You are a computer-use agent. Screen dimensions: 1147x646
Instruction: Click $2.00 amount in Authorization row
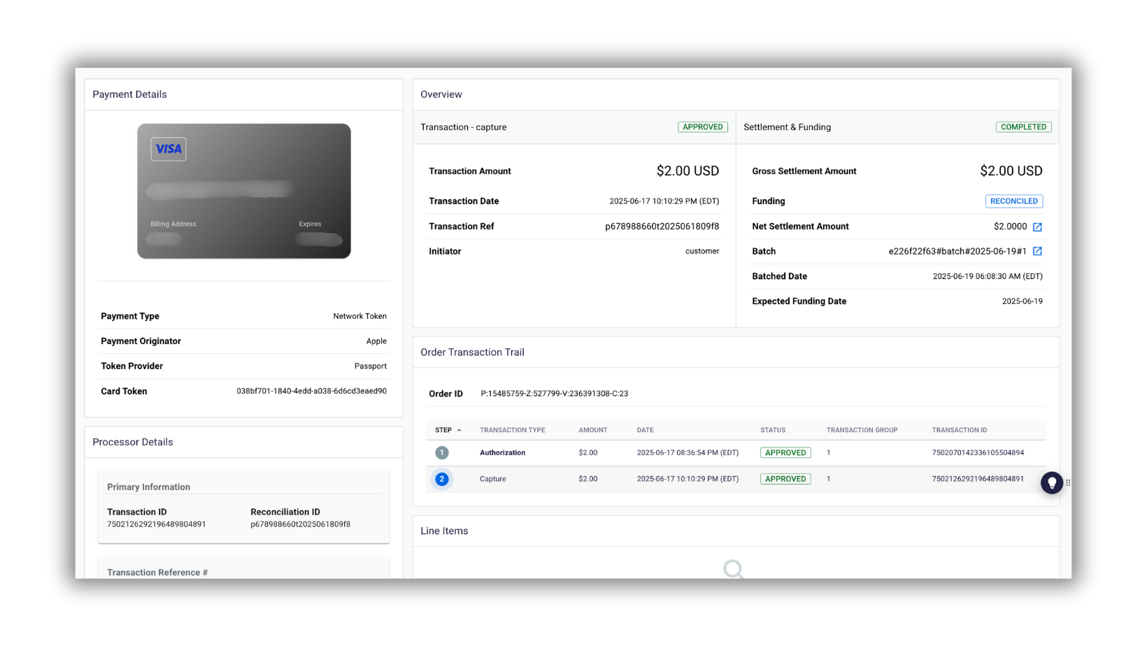pos(587,453)
